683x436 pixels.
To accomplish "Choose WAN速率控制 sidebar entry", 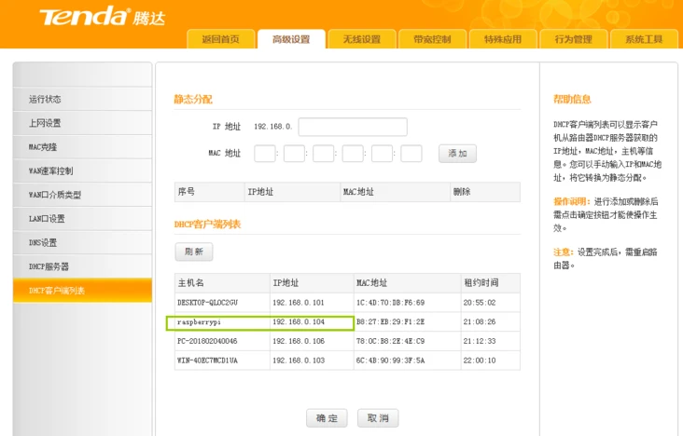I will pyautogui.click(x=82, y=170).
